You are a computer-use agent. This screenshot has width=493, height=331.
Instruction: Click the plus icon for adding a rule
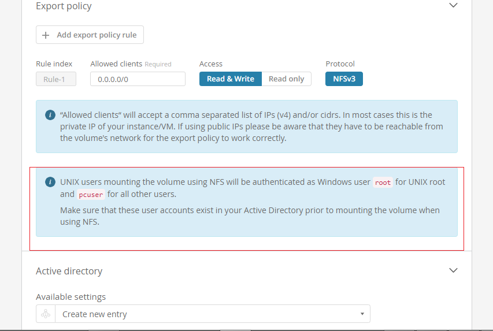tap(46, 35)
